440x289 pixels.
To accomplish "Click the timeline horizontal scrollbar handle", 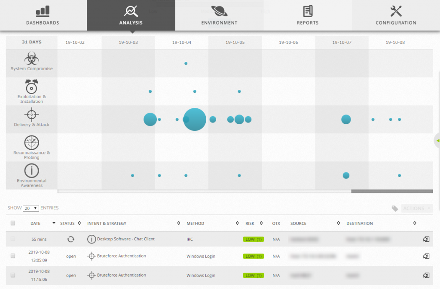I will 392,191.
